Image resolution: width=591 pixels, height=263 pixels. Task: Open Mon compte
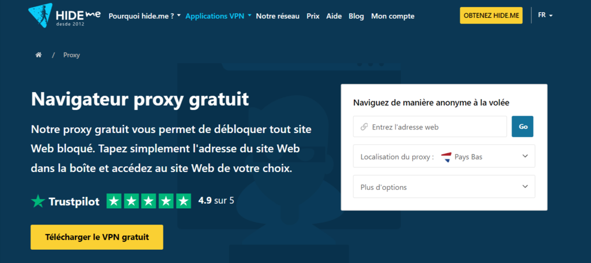click(392, 16)
